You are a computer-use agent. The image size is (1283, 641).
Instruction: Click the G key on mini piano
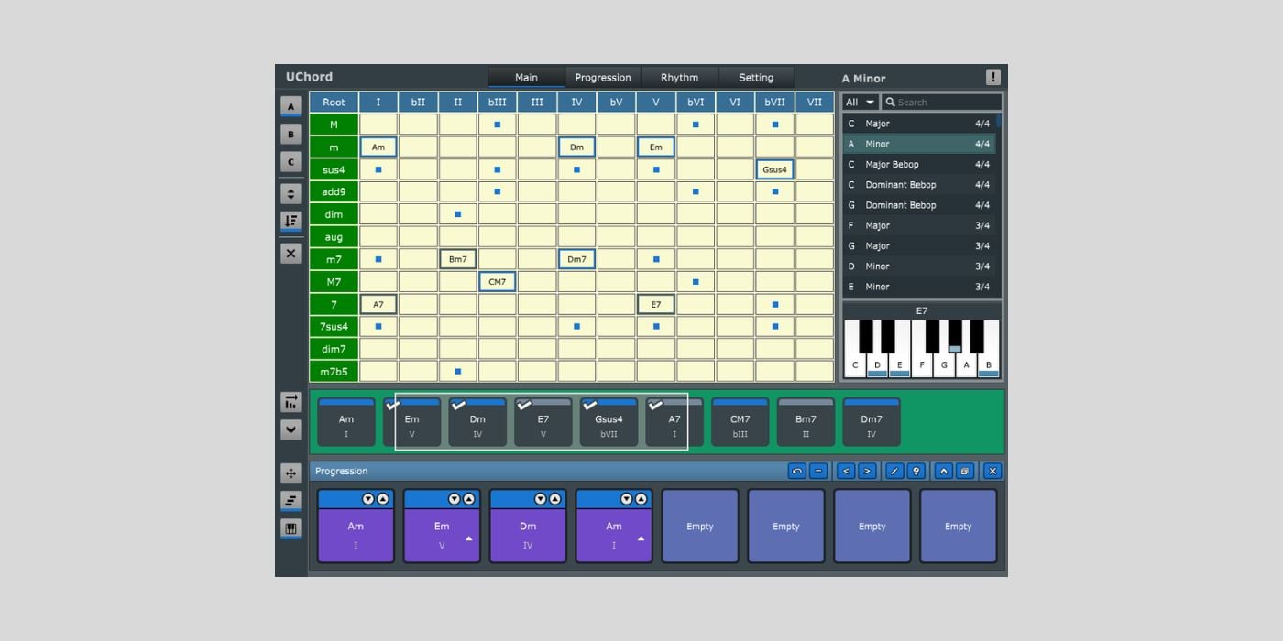pos(944,364)
